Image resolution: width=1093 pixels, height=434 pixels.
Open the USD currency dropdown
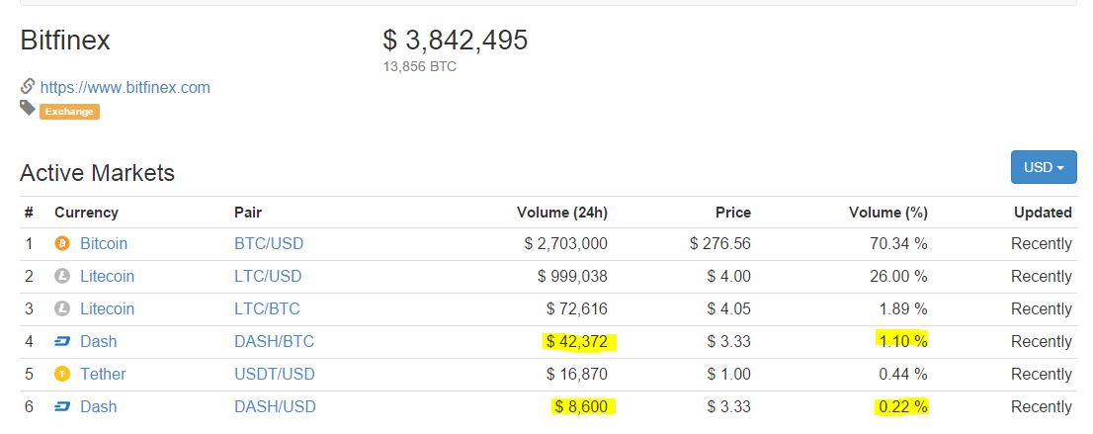(x=1044, y=167)
